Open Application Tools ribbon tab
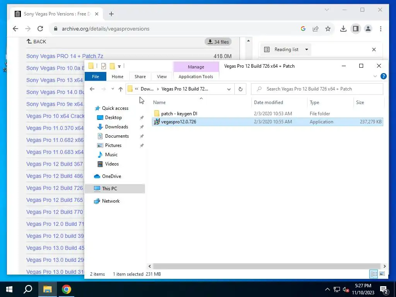 click(x=196, y=77)
